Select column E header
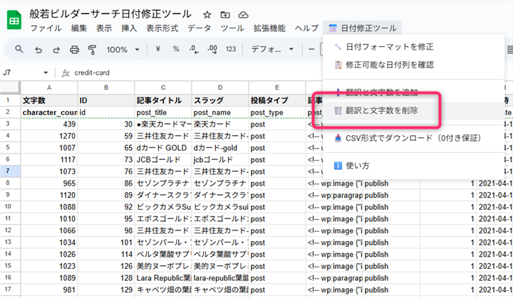Screen dimensions: 513x298 276,87
